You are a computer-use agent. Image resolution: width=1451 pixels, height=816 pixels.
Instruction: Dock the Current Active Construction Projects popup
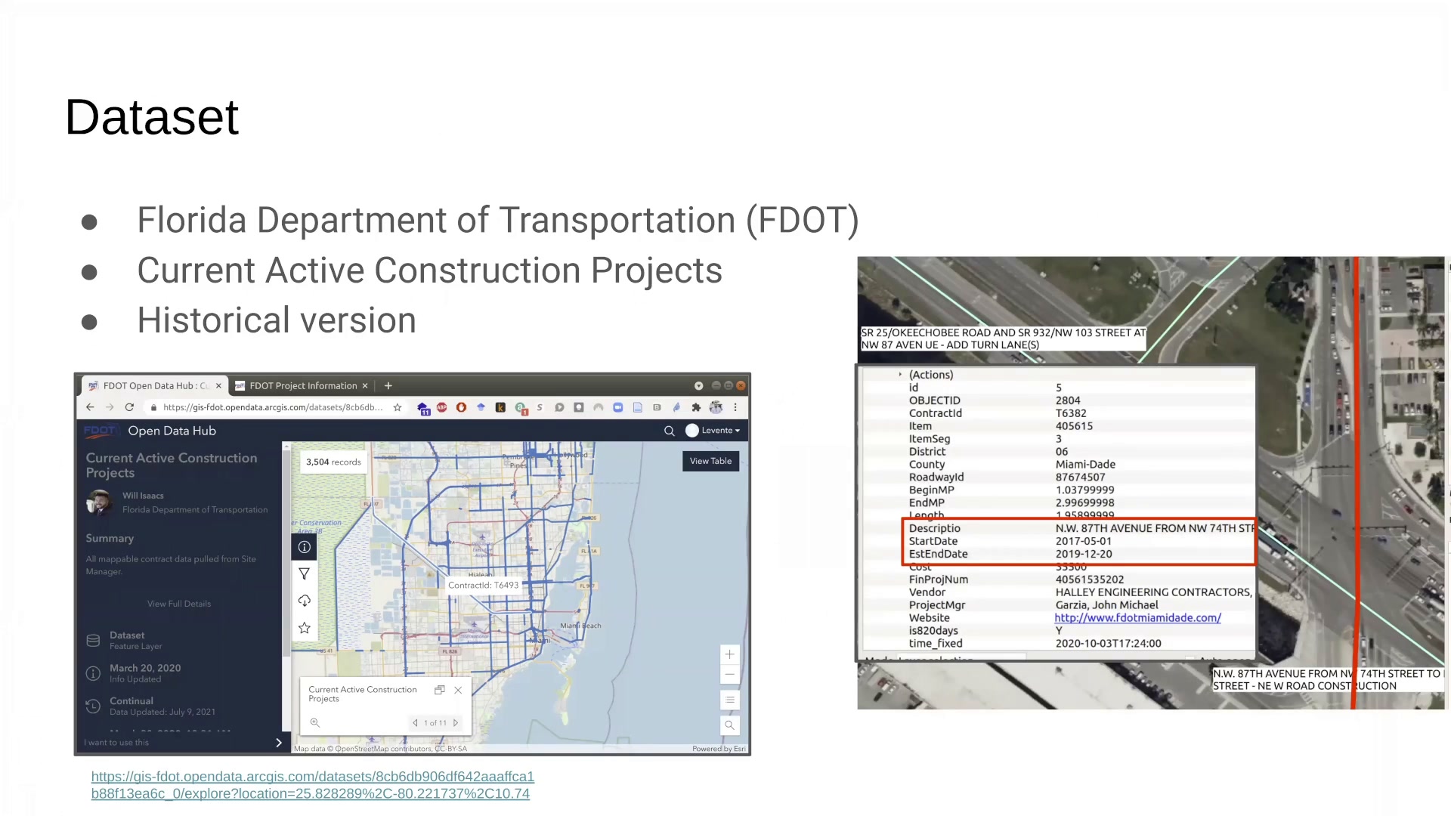439,690
